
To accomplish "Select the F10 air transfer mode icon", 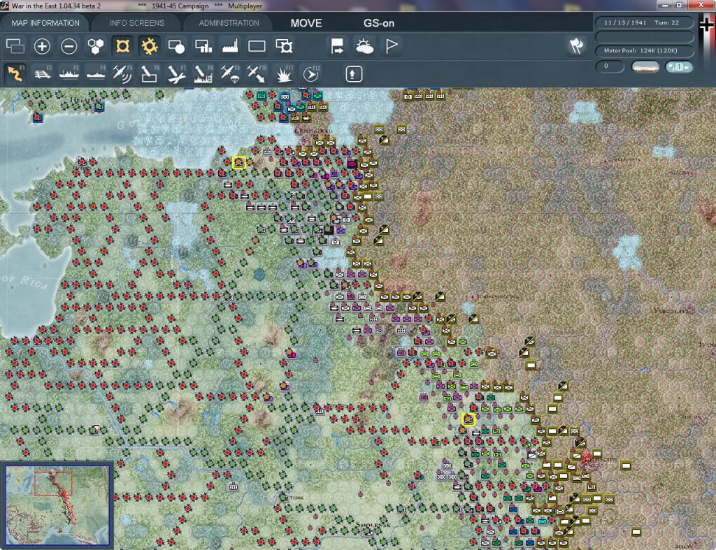I will (257, 74).
